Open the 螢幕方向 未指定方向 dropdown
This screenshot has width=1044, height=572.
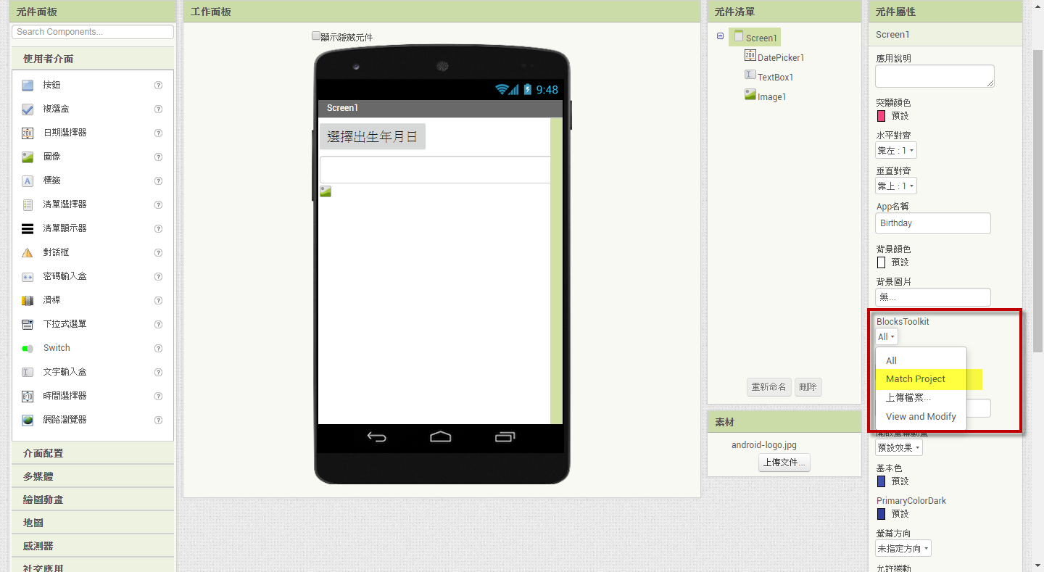click(x=903, y=549)
